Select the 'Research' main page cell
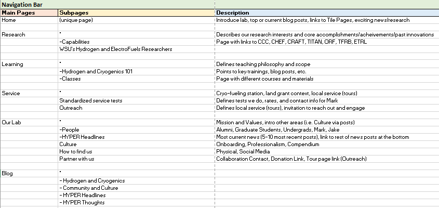Screen dimensions: 439x208 pyautogui.click(x=14, y=34)
